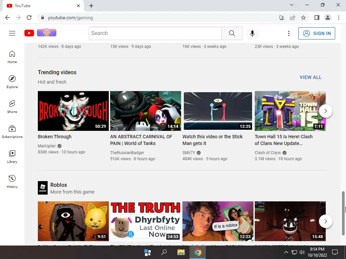Image resolution: width=346 pixels, height=259 pixels.
Task: Go back in browser
Action: pyautogui.click(x=7, y=18)
